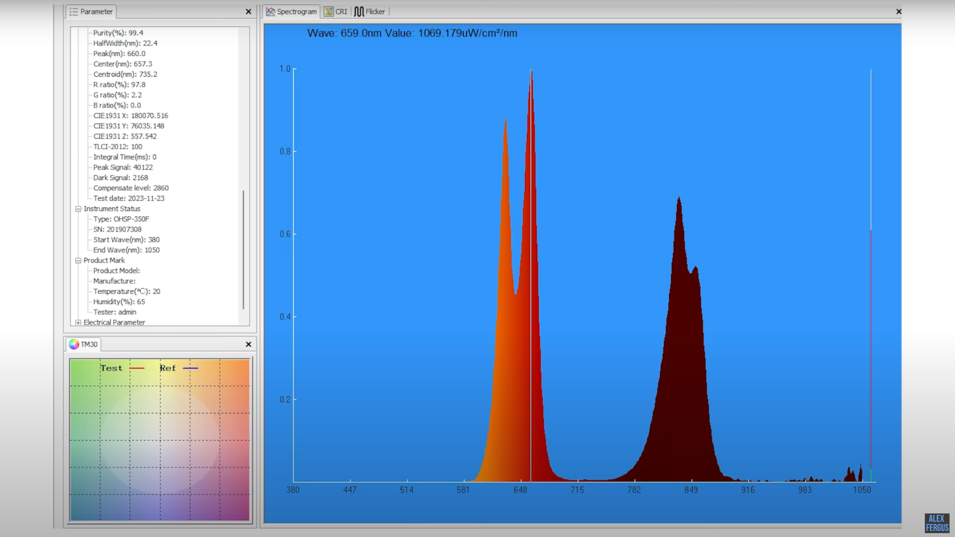The image size is (955, 537).
Task: Click the Spectrogram tab icon
Action: click(x=271, y=11)
